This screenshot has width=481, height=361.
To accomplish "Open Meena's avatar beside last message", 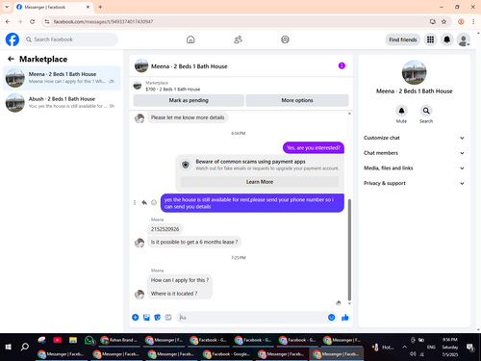I will coord(139,294).
